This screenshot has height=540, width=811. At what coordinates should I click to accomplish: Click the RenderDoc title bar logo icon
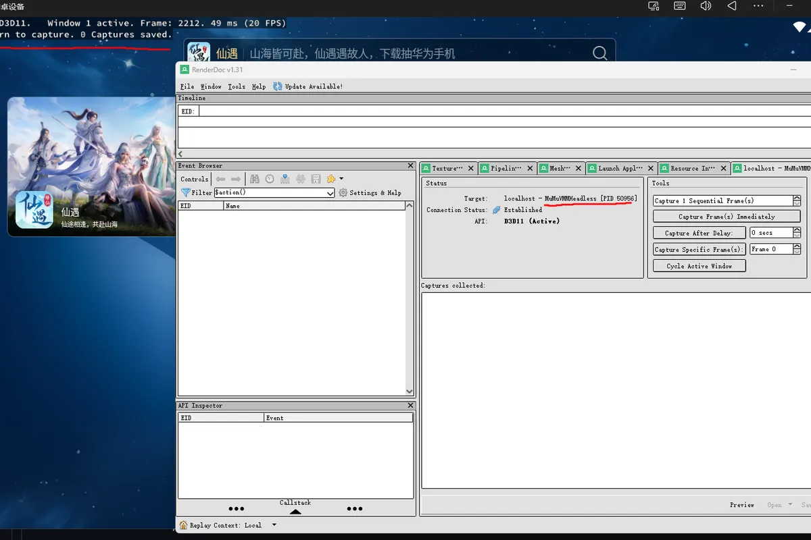185,70
